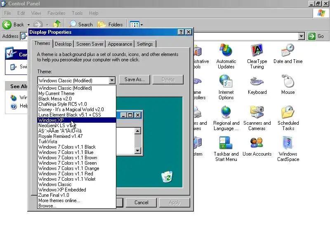Click the Display Properties help question mark

(181, 32)
